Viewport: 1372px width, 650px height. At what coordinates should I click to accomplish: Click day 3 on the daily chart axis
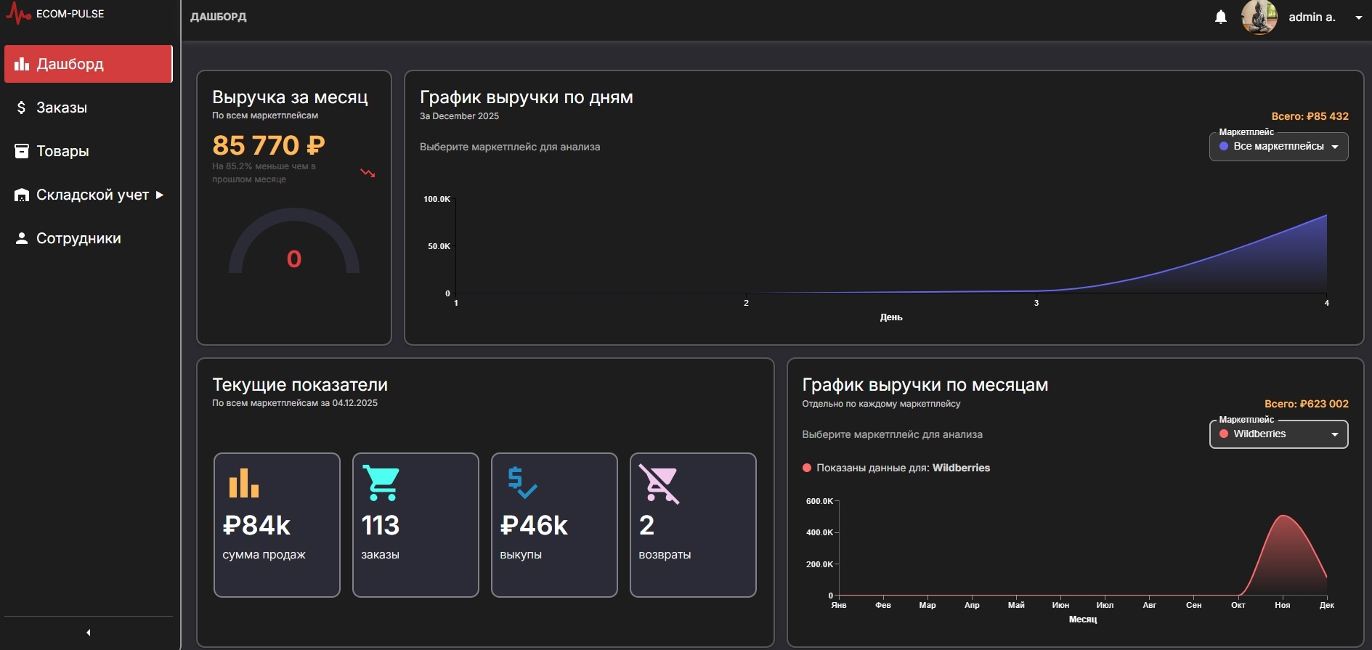click(x=1036, y=303)
